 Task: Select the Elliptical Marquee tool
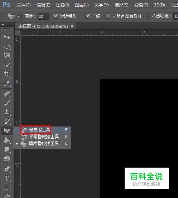[7, 46]
